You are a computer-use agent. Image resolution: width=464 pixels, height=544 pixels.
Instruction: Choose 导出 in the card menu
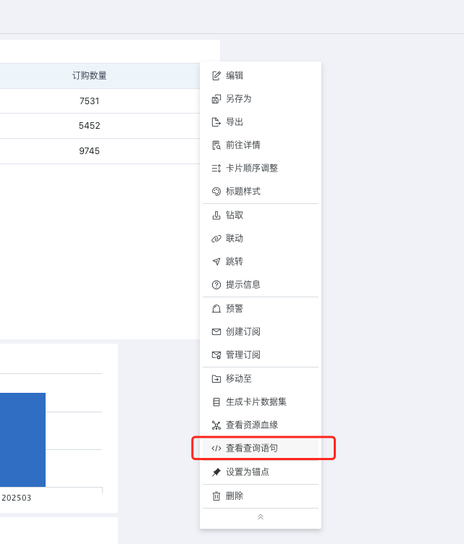261,122
